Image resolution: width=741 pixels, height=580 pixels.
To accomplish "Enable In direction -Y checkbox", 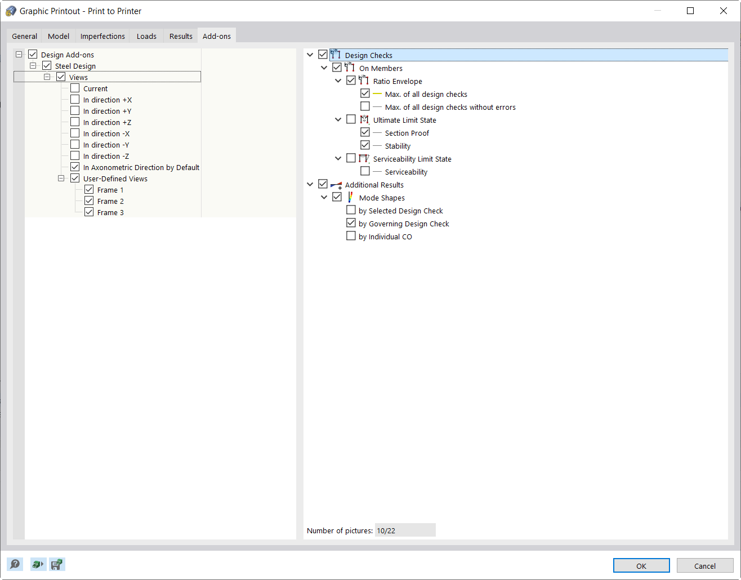I will click(75, 144).
